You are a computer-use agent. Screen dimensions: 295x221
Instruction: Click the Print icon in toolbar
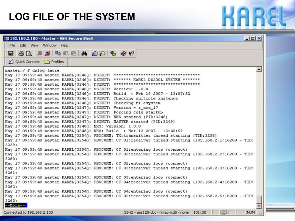21,53
